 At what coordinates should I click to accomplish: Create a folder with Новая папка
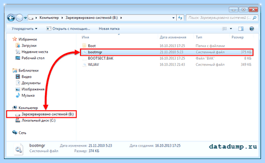pos(109,29)
